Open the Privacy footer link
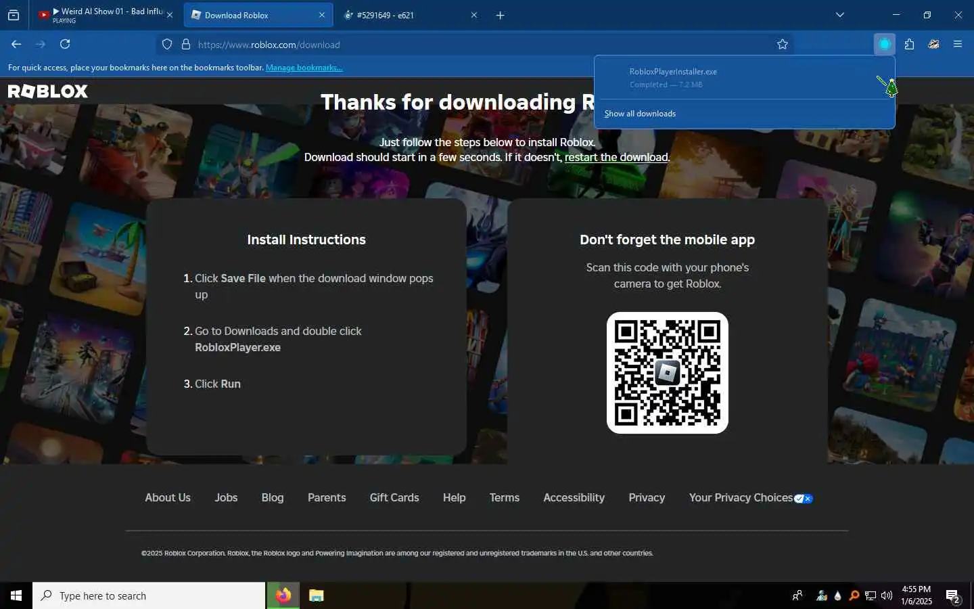The width and height of the screenshot is (974, 609). click(x=647, y=497)
